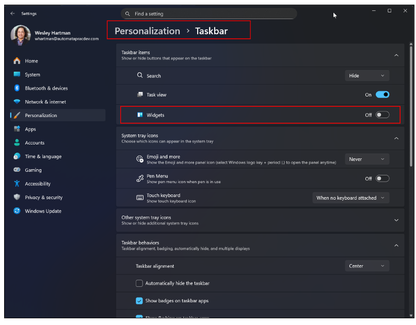Go to Time & language settings
Screen dimensions: 416x325
click(x=43, y=156)
